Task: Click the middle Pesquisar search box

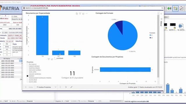Action: coord(91,101)
